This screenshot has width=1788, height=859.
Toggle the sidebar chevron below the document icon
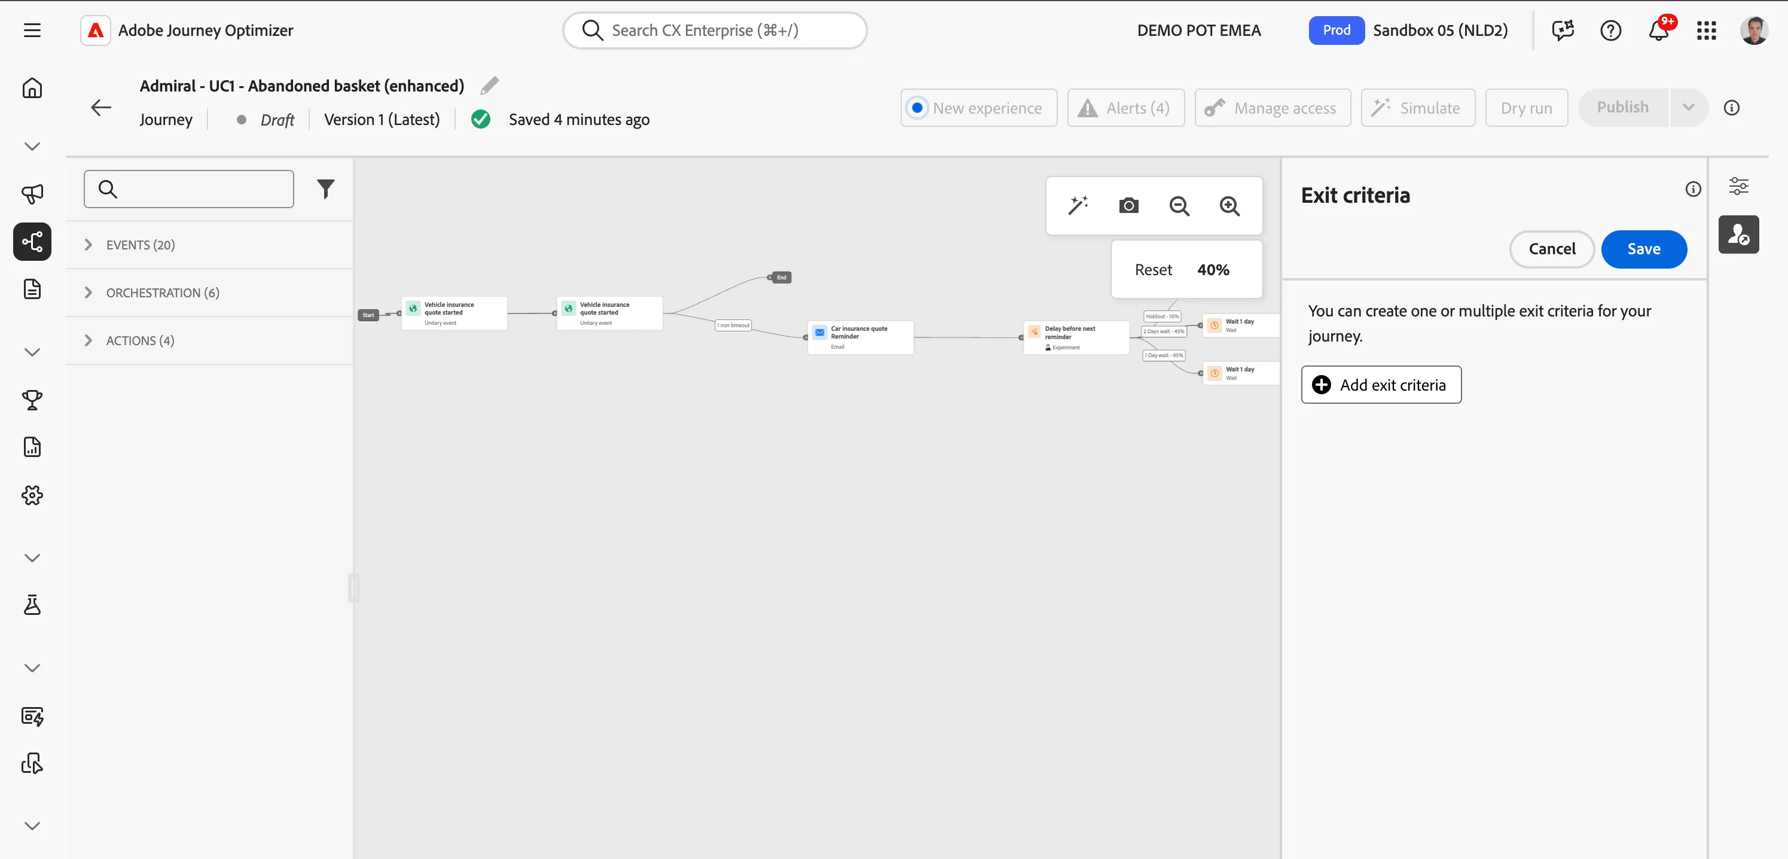click(x=32, y=351)
